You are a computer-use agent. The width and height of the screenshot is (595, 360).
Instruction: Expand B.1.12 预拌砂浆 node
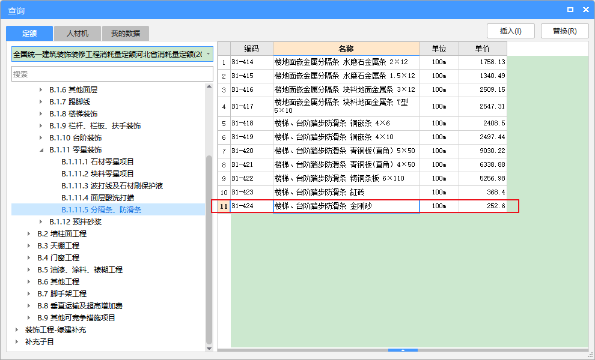point(41,221)
